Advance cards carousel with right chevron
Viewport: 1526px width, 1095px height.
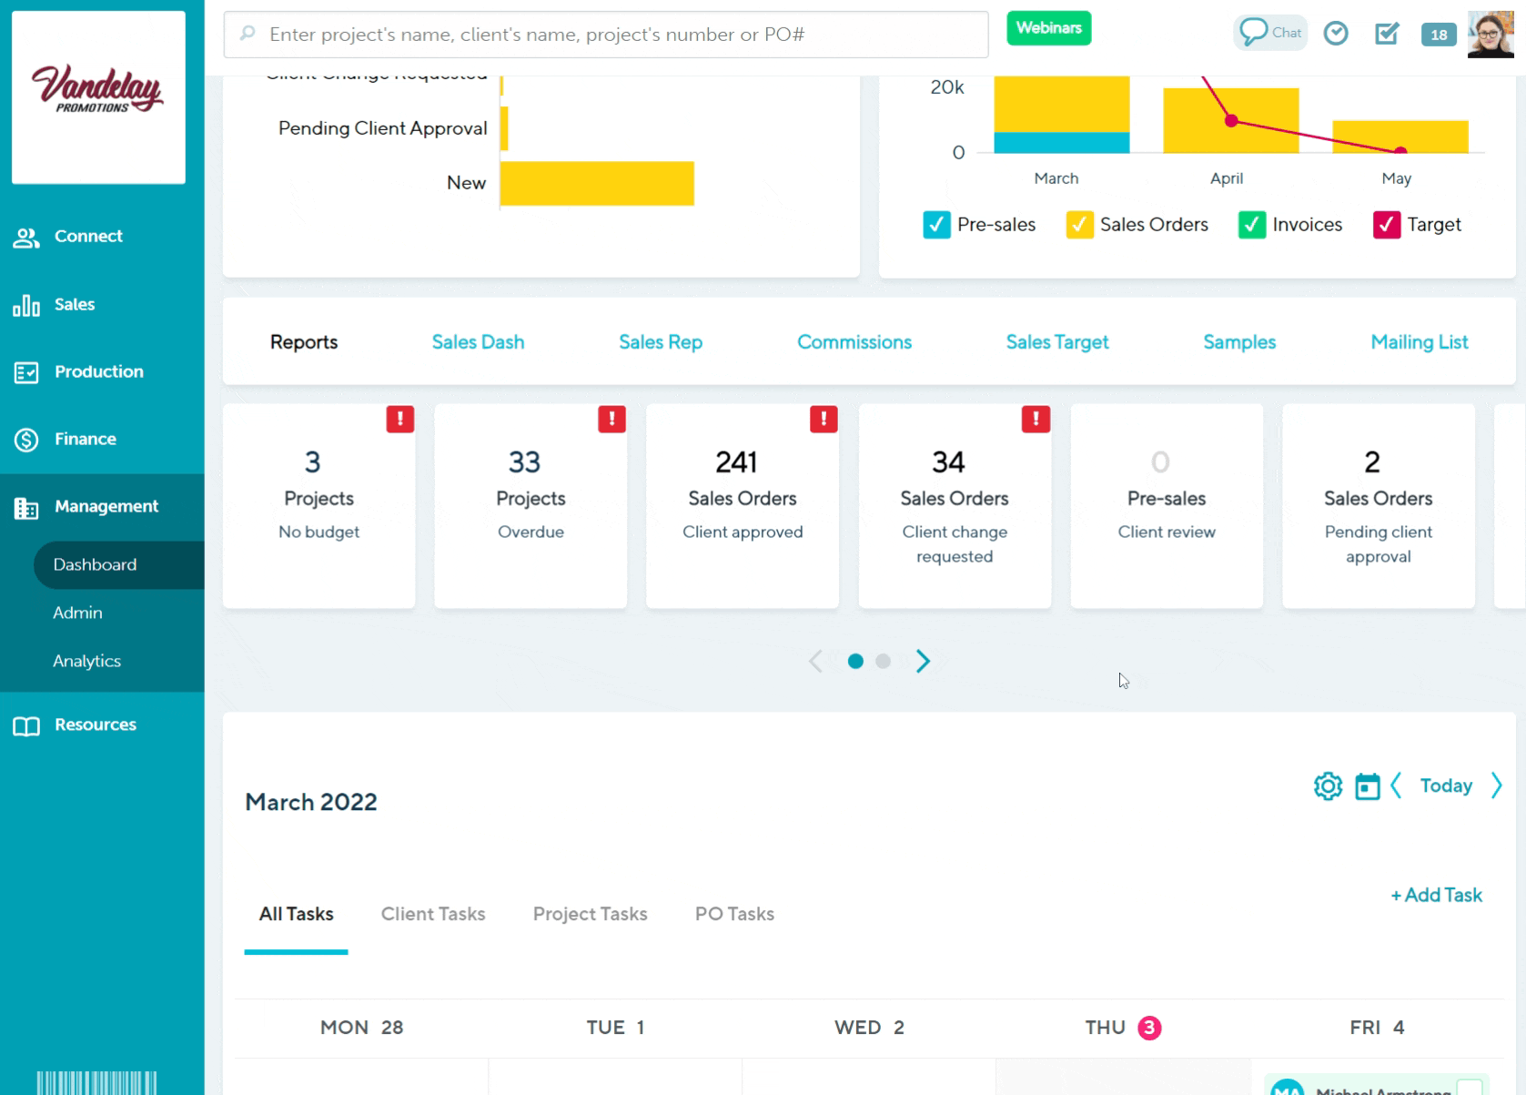click(x=923, y=661)
